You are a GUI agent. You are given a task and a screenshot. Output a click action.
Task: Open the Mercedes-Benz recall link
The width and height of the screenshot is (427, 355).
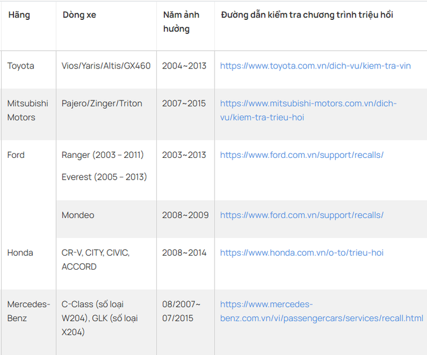[x=322, y=311]
